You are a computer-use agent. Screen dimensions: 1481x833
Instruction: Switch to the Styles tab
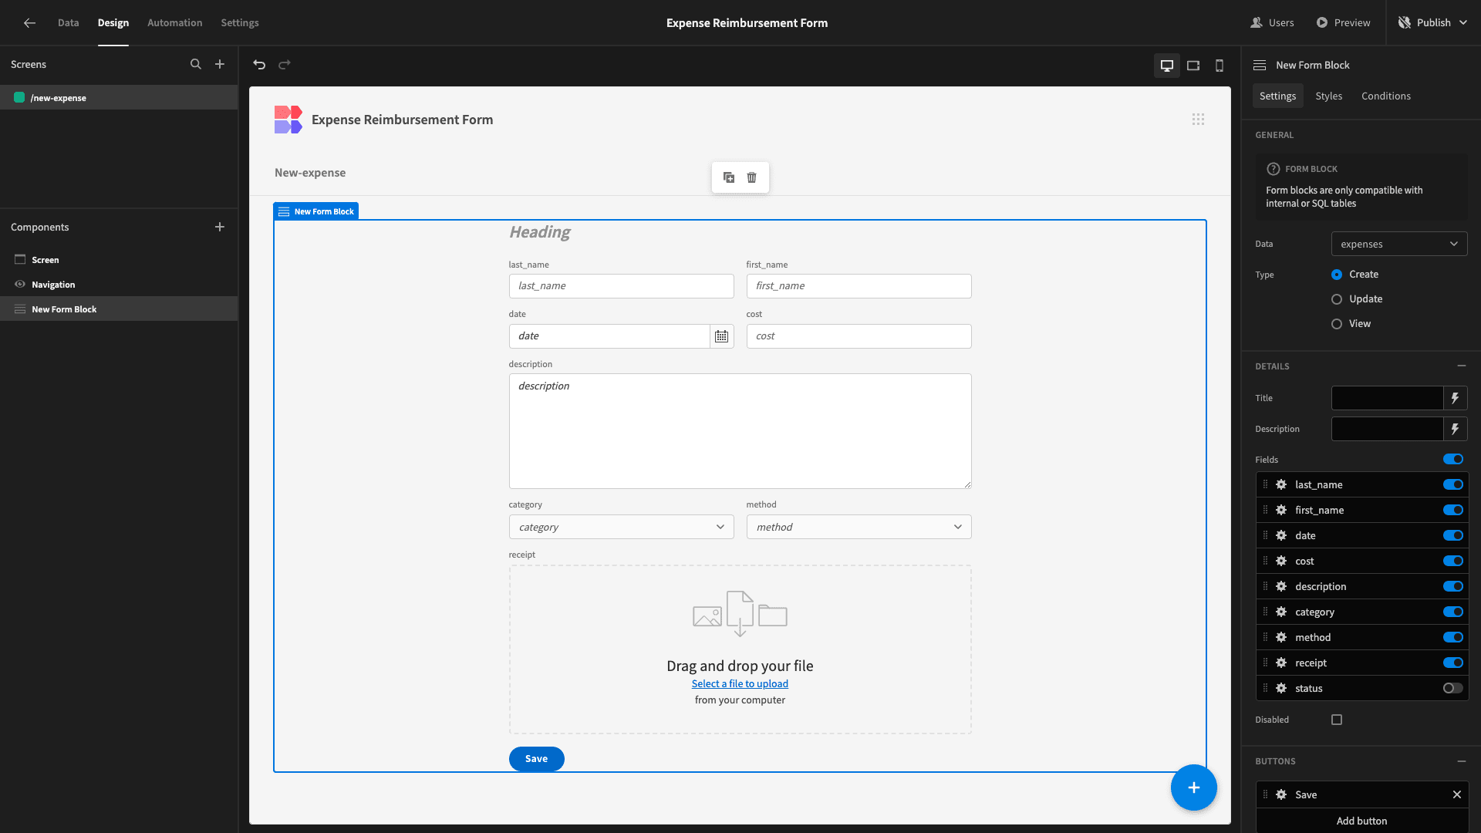pos(1328,96)
